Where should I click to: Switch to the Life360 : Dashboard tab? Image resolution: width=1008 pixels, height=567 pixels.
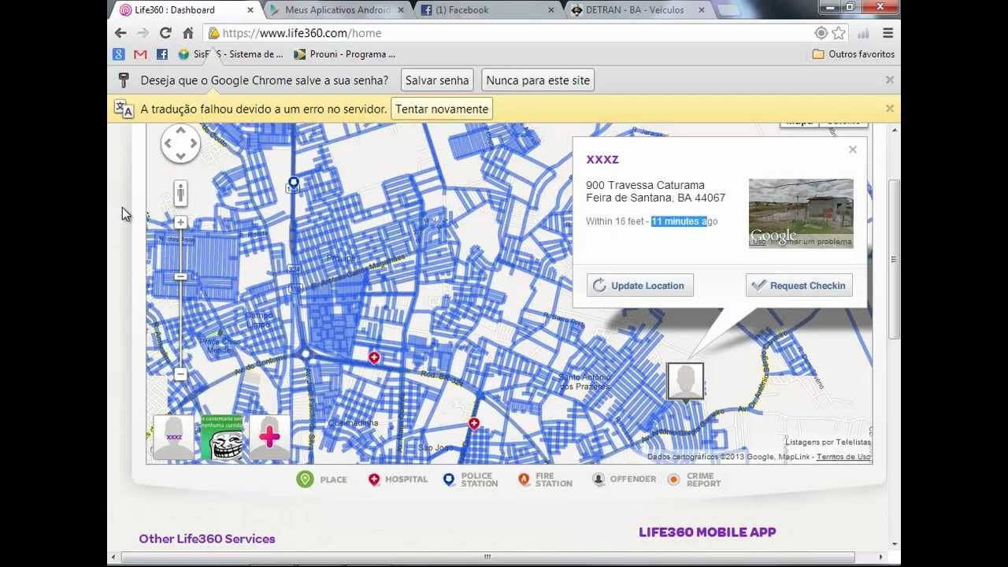tap(186, 10)
